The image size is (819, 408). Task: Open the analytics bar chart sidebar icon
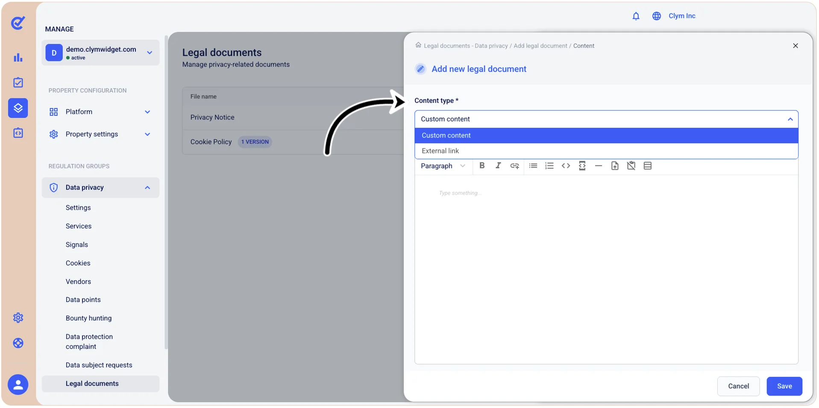pyautogui.click(x=18, y=58)
